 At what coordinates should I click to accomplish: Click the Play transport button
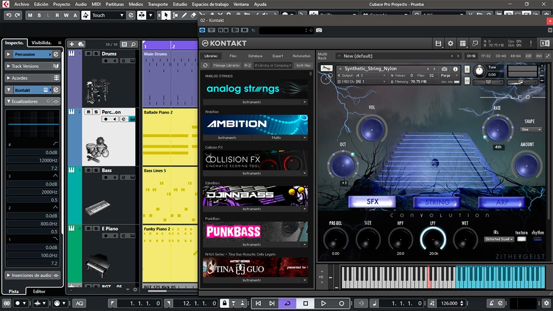(x=324, y=303)
